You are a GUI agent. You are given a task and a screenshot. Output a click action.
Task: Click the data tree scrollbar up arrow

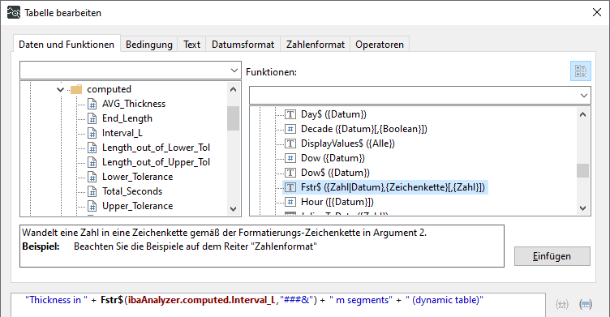click(x=233, y=89)
